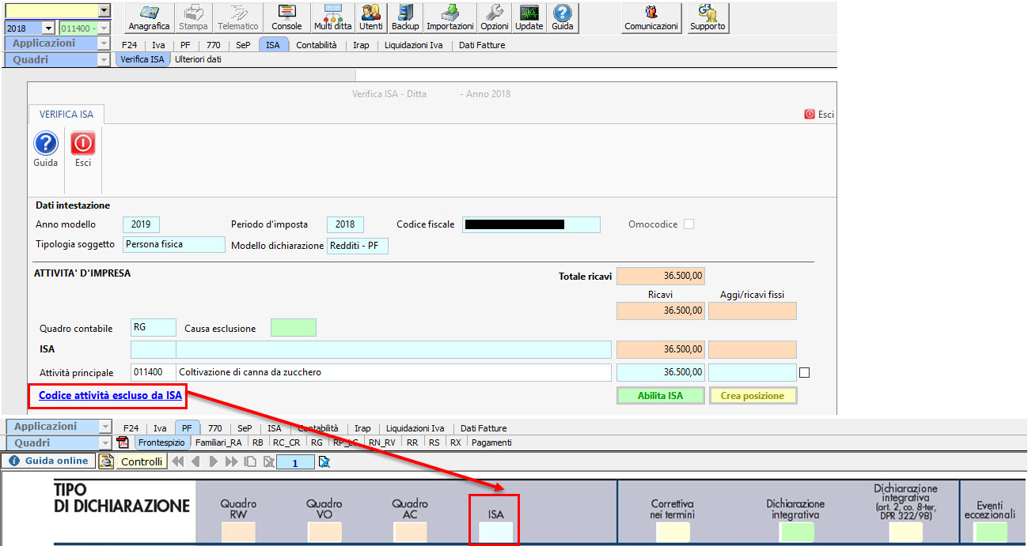Expand Applicazioni dropdown beside the F24 ISA row
1028x546 pixels.
pos(104,44)
